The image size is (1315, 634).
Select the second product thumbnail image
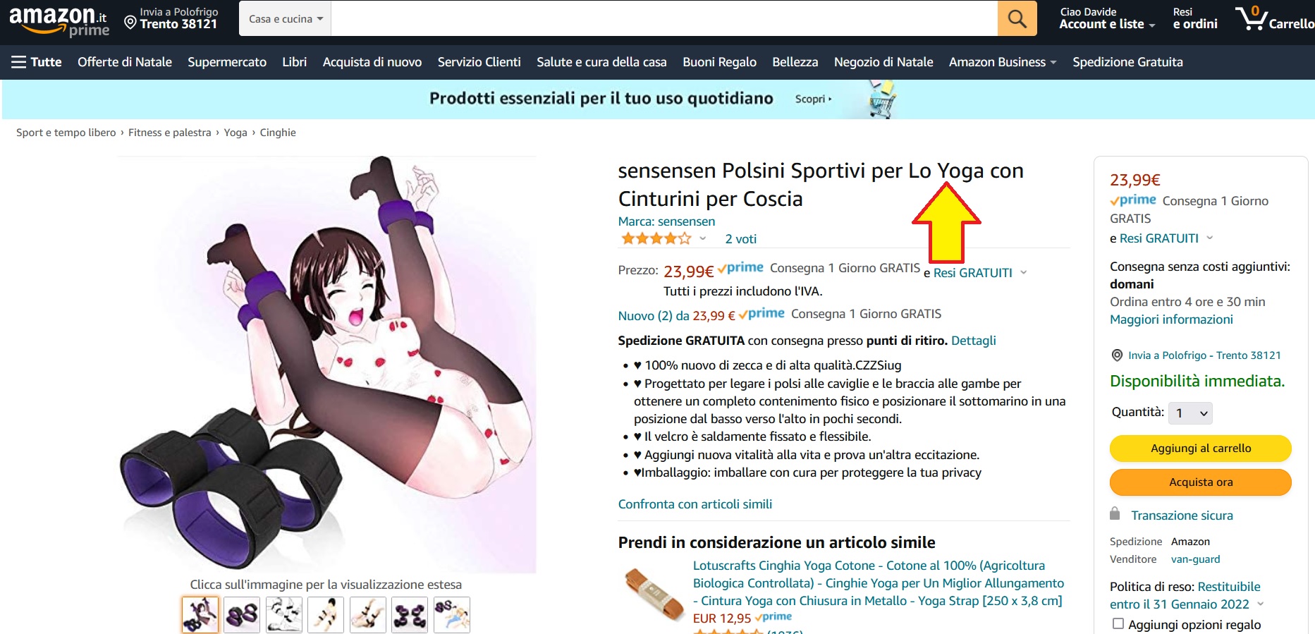242,615
